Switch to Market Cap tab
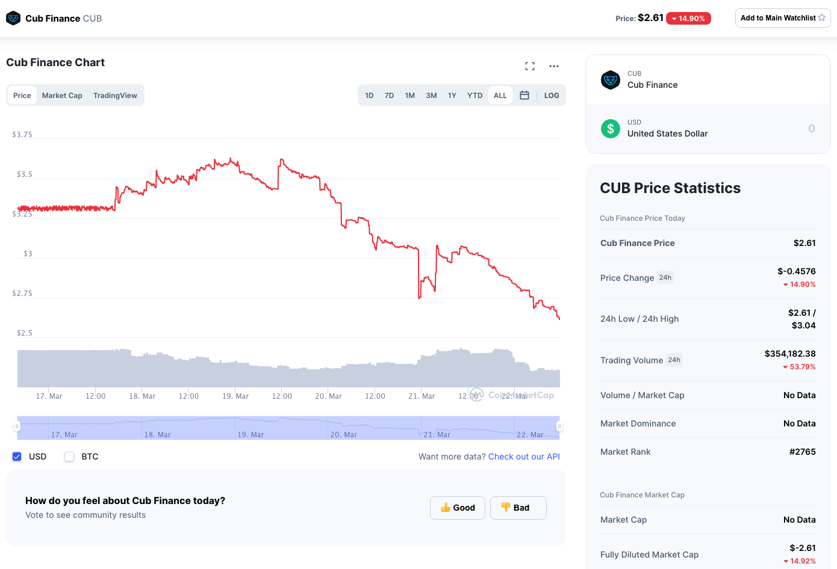 (x=62, y=95)
